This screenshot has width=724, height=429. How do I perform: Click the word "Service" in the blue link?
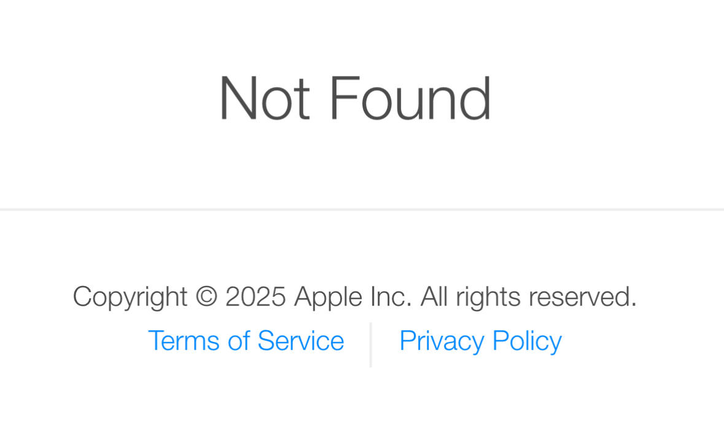pyautogui.click(x=300, y=341)
